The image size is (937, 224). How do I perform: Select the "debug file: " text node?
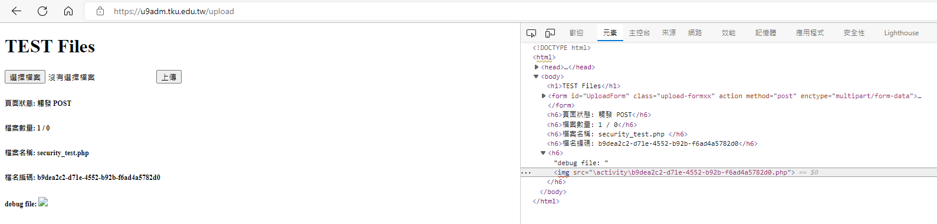(580, 163)
